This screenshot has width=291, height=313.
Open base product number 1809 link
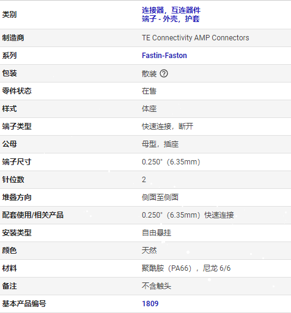pyautogui.click(x=150, y=304)
